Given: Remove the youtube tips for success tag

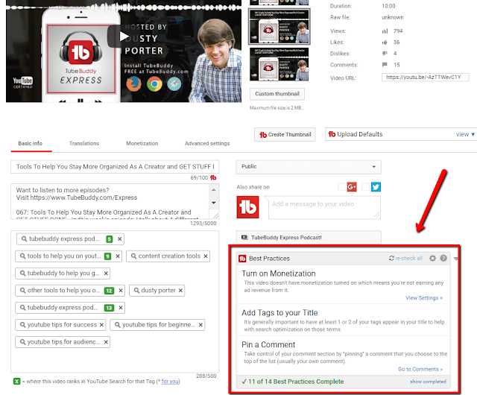Looking at the screenshot, I should point(101,325).
